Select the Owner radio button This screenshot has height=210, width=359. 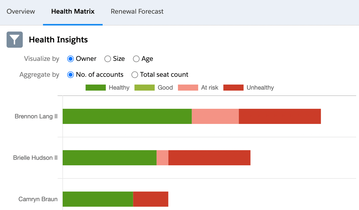(x=71, y=59)
